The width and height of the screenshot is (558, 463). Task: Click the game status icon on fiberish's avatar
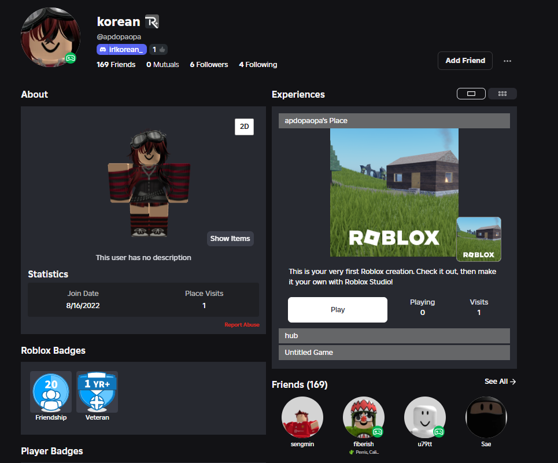point(378,432)
